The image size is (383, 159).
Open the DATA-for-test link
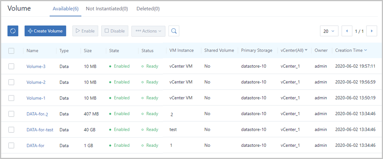40,130
